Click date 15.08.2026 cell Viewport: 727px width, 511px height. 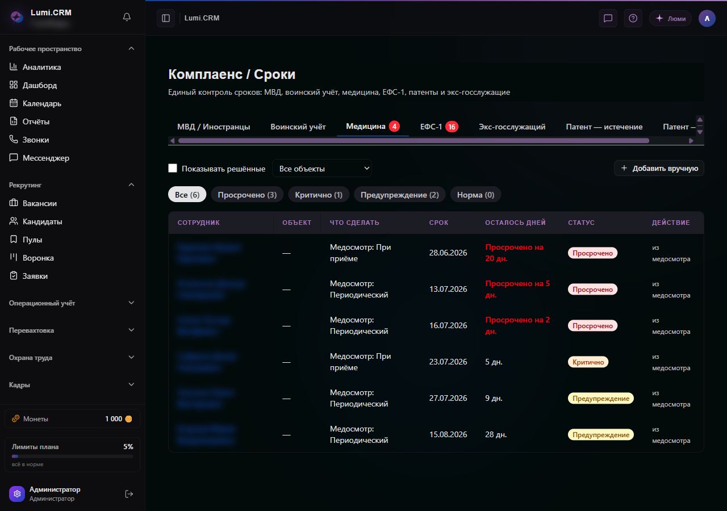pos(448,434)
